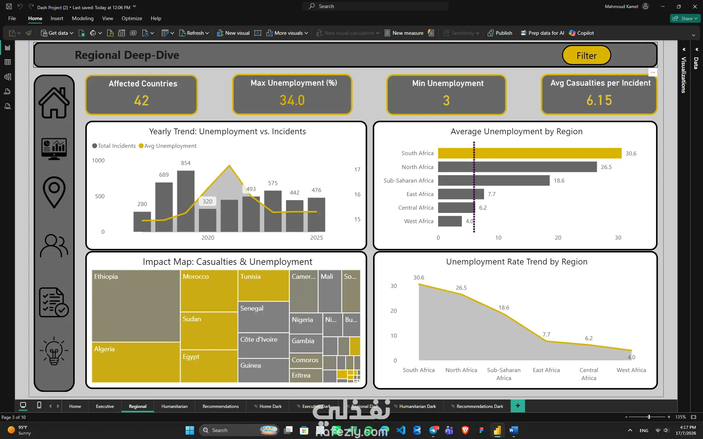Open DAX query view in left sidebar
This screenshot has height=439, width=703.
pos(7,91)
